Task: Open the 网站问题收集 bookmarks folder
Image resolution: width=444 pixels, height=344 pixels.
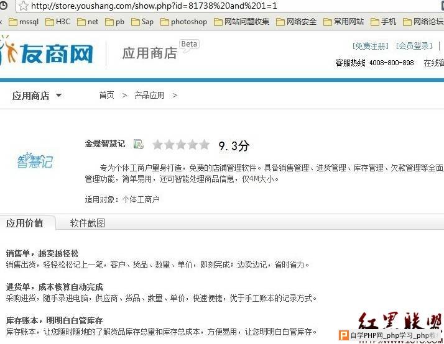Action: point(241,22)
